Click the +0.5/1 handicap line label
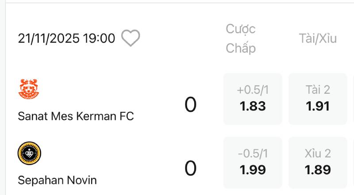This screenshot has width=354, height=195. [253, 90]
